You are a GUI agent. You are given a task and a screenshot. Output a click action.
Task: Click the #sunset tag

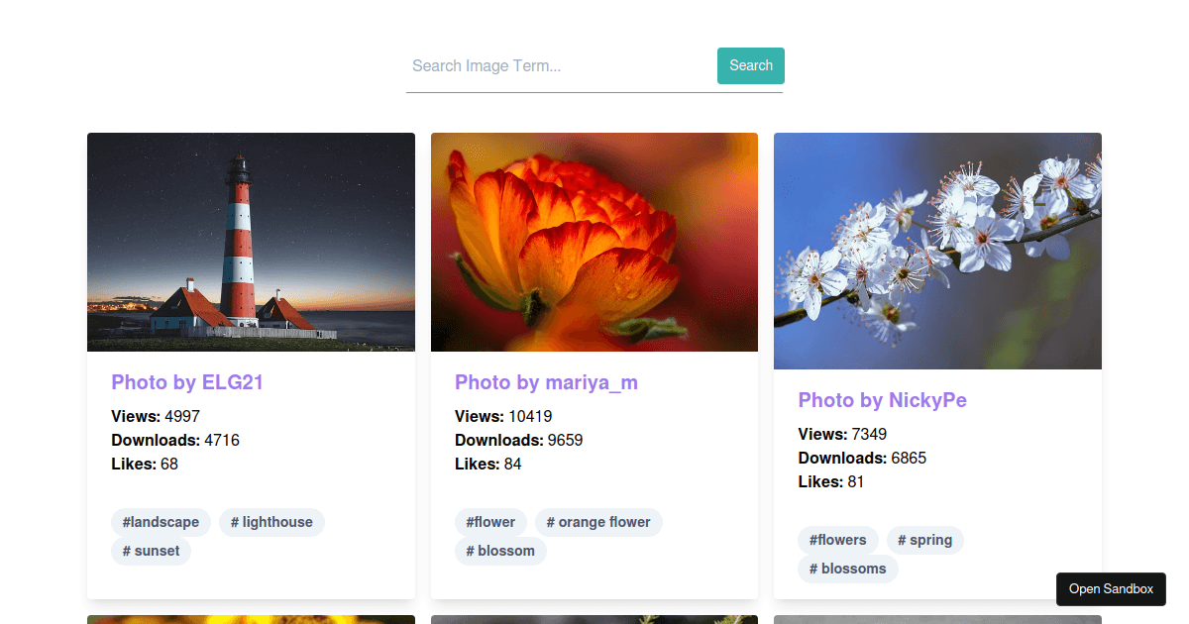click(151, 551)
